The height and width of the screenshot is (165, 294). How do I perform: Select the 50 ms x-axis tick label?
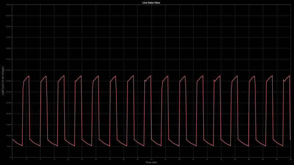[151, 159]
